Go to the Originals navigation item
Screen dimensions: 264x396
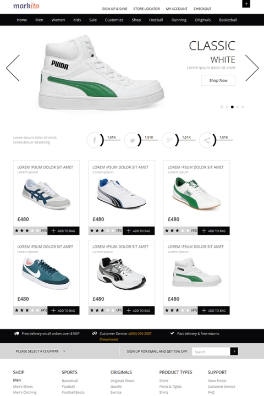[202, 20]
